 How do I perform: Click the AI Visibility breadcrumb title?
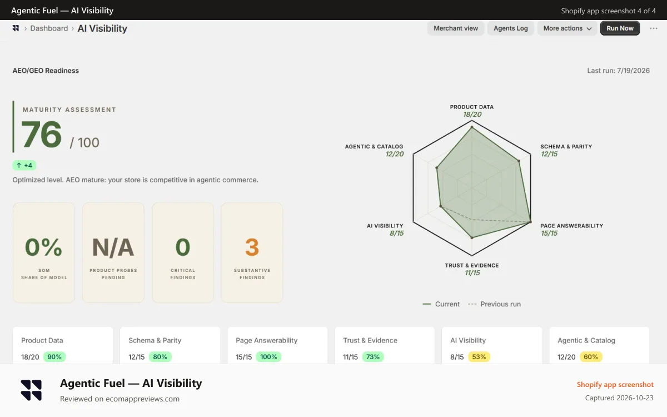click(102, 28)
